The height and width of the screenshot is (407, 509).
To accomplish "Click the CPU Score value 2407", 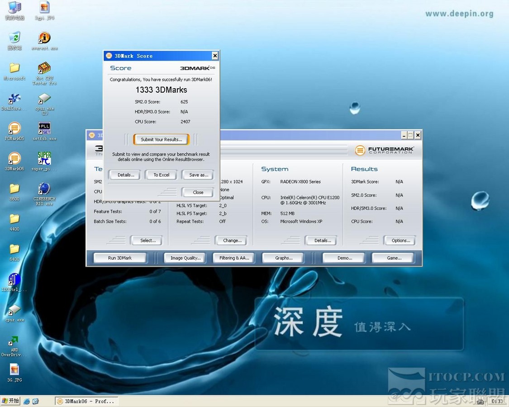I will click(186, 122).
